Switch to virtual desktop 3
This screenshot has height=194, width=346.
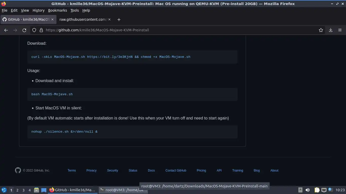click(23, 190)
